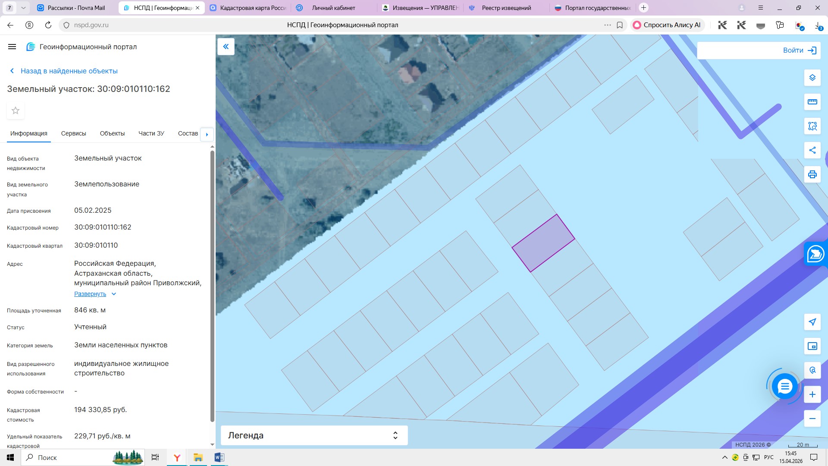Zoom in with the plus button
Viewport: 828px width, 466px height.
tap(812, 394)
